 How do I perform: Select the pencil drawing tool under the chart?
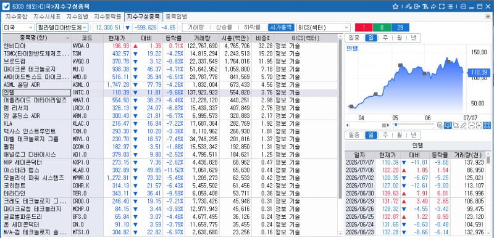click(x=464, y=125)
